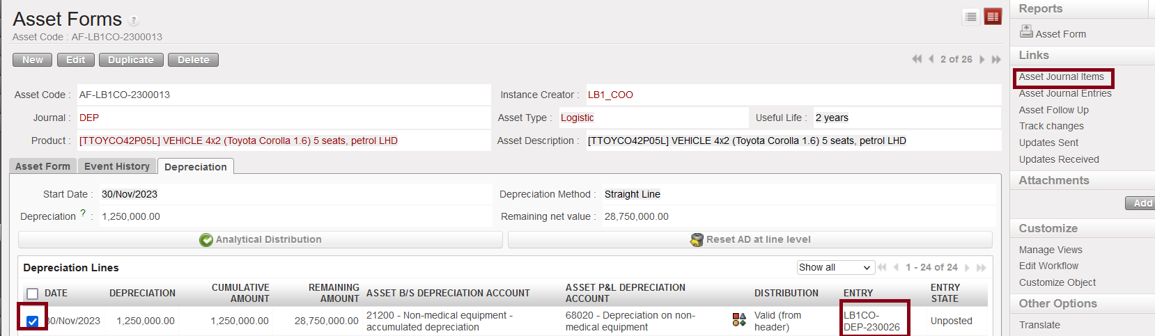Open Updates Sent link
1155x336 pixels.
click(1048, 143)
